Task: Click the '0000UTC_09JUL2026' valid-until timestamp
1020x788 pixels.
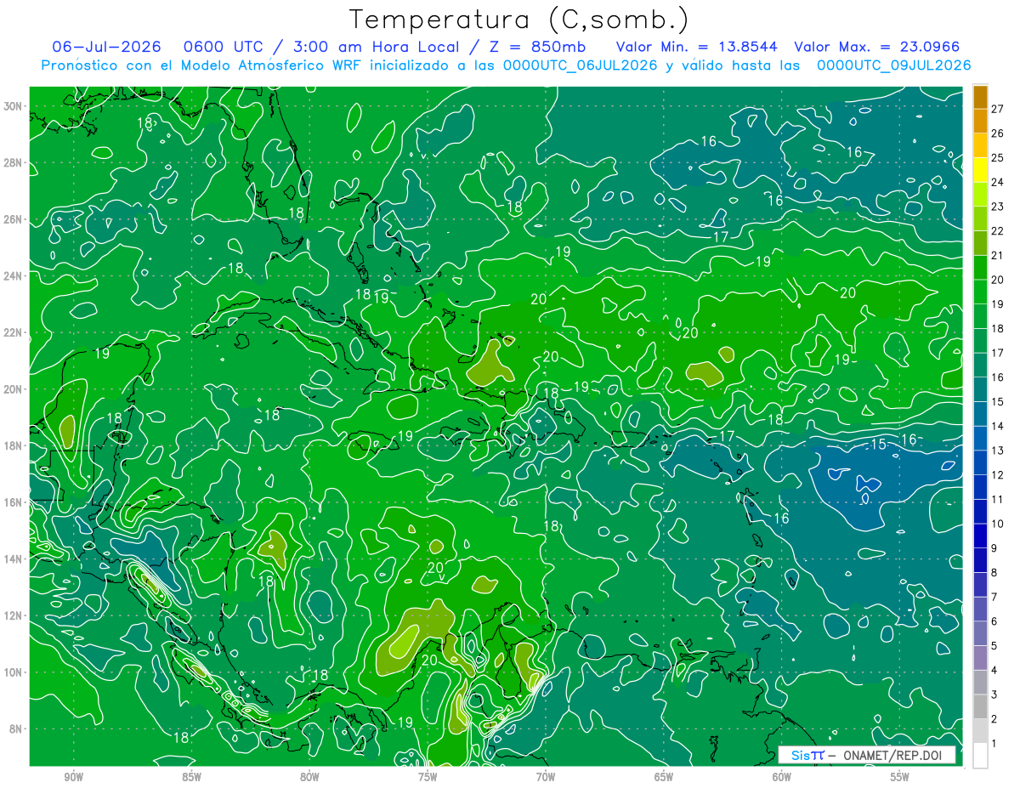Action: [x=894, y=65]
